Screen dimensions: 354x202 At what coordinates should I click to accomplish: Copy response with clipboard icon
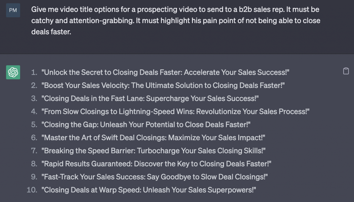pyautogui.click(x=346, y=71)
